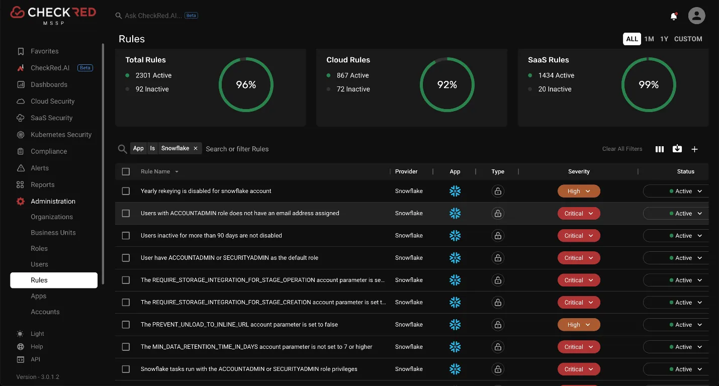Click the sidebar vertical scrollbar

click(103, 163)
